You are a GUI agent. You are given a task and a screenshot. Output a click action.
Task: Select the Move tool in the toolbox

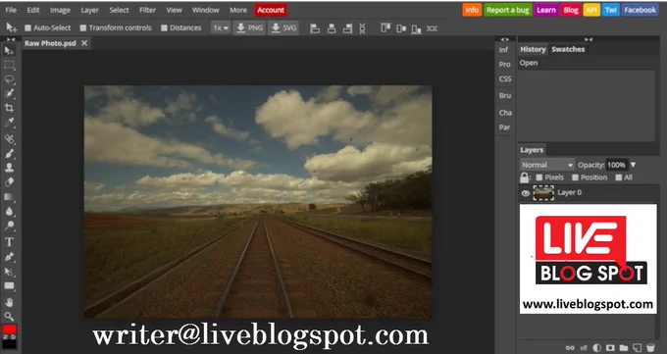[x=9, y=51]
